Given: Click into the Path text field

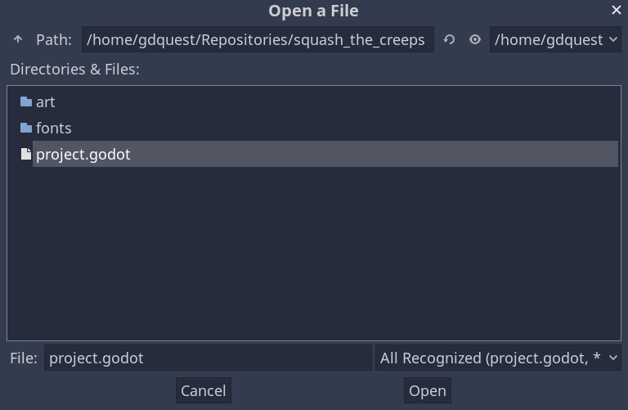Looking at the screenshot, I should (258, 39).
